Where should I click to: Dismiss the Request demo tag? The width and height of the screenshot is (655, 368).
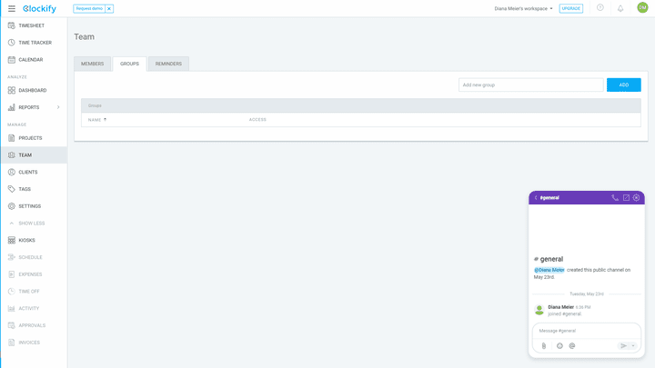(x=109, y=8)
